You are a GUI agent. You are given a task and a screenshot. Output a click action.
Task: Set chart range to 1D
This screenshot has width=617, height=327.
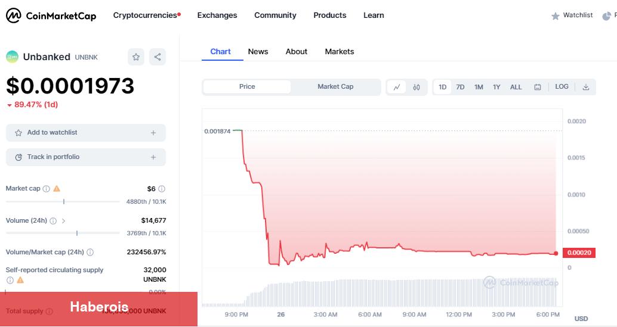(442, 87)
